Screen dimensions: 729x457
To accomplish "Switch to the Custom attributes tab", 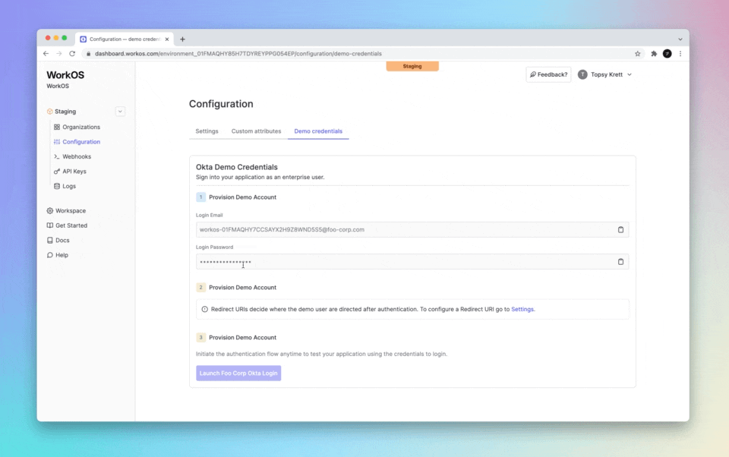I will [256, 131].
